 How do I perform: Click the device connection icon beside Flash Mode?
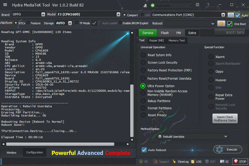[145, 6]
